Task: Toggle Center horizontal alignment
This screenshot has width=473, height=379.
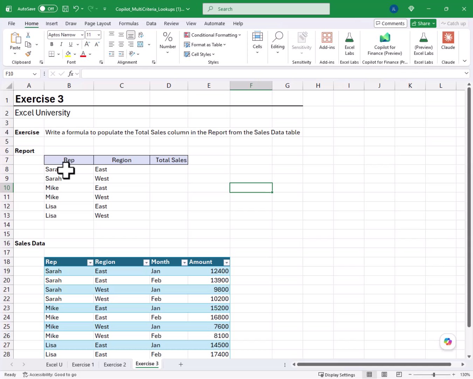Action: [121, 44]
